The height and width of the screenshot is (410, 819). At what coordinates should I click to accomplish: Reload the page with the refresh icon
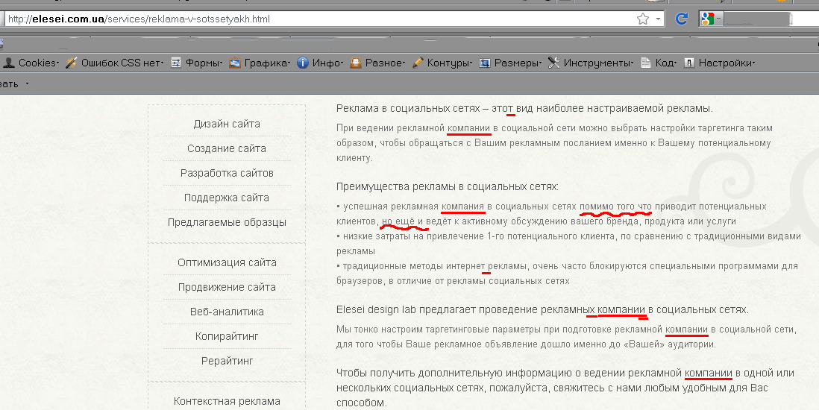coord(680,19)
